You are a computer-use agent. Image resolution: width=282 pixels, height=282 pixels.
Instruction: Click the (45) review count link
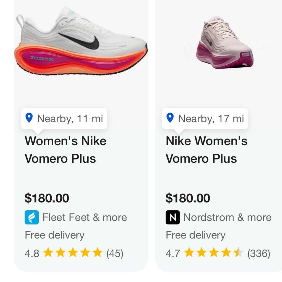click(x=114, y=253)
